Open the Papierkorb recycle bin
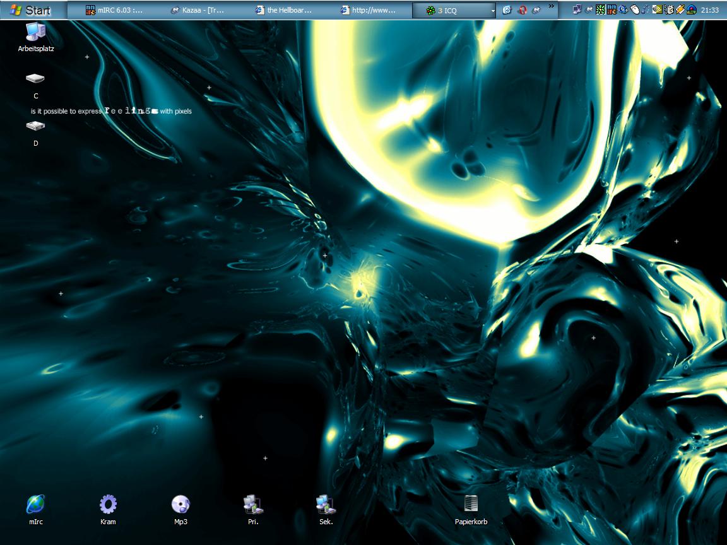Screen dimensions: 727x545 pyautogui.click(x=471, y=505)
